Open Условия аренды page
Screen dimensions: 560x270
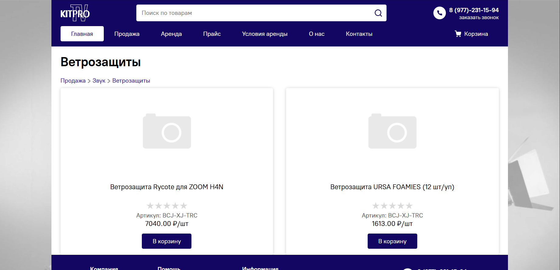point(265,34)
